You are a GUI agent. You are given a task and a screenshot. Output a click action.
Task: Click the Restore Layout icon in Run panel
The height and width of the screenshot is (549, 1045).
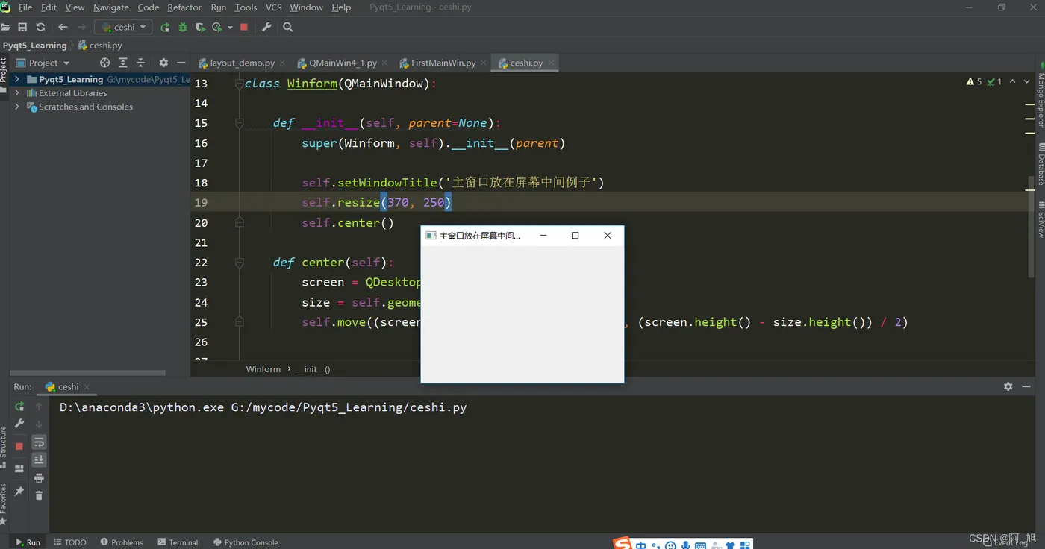click(x=19, y=469)
